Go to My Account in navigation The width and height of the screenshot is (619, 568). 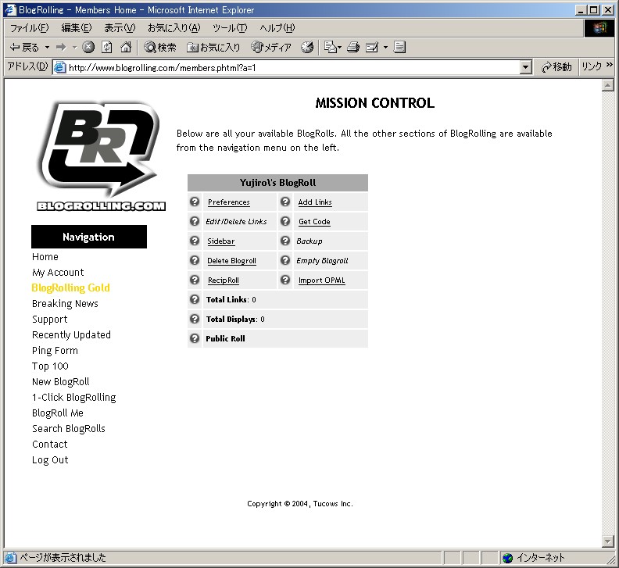58,273
